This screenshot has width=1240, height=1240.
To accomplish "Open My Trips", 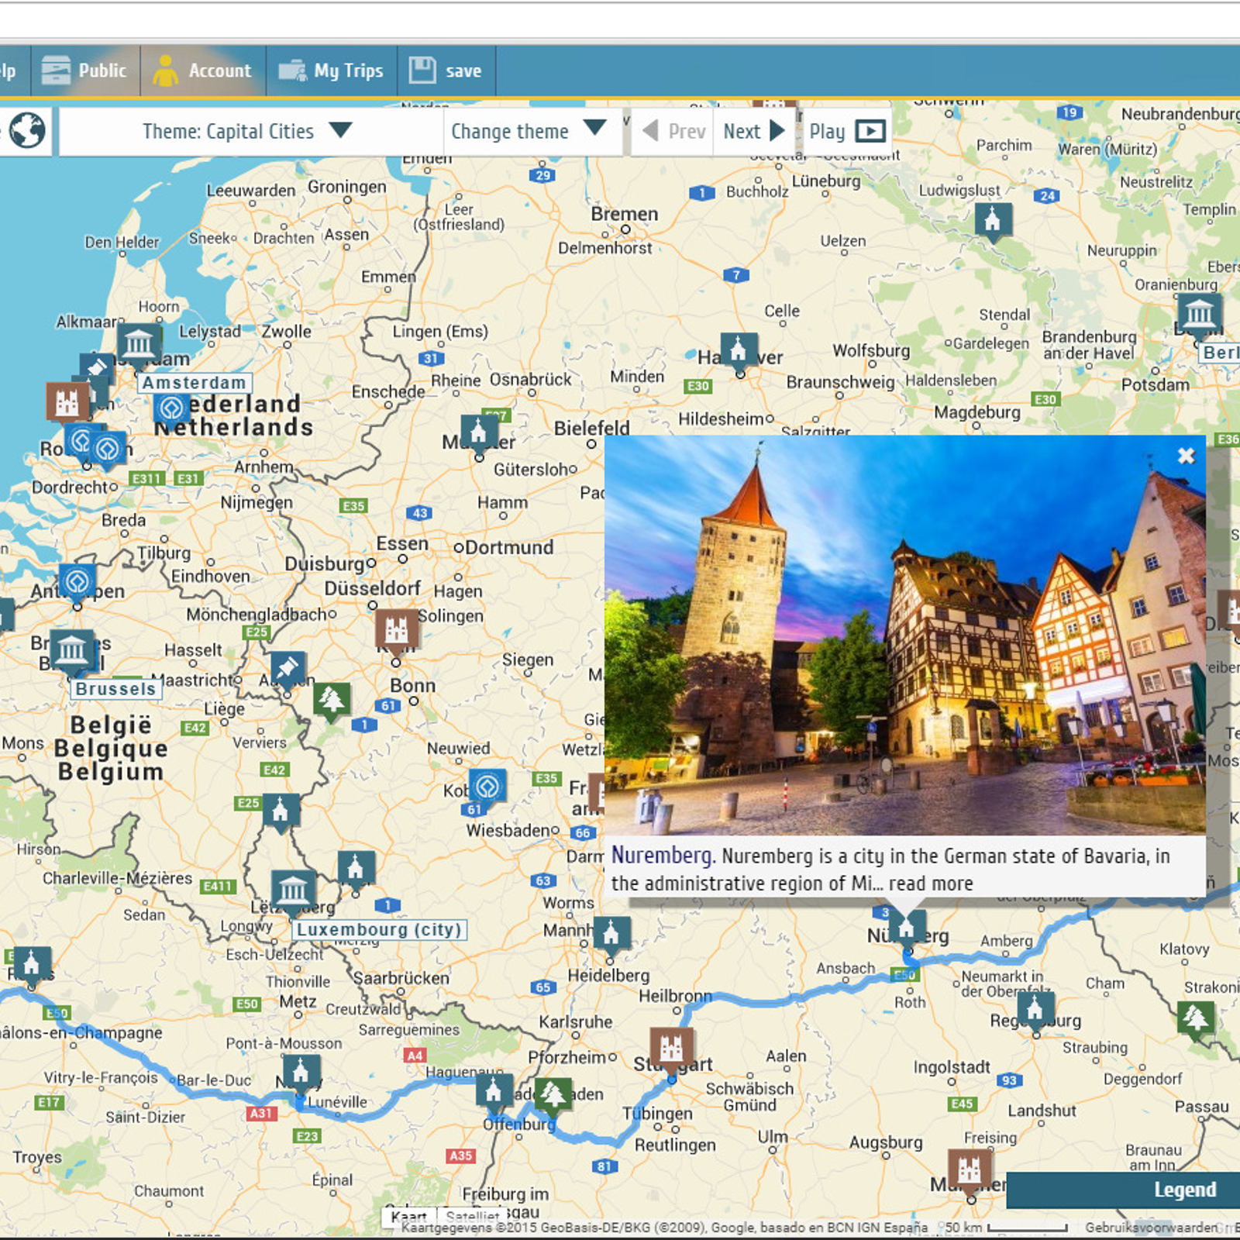I will coord(332,71).
